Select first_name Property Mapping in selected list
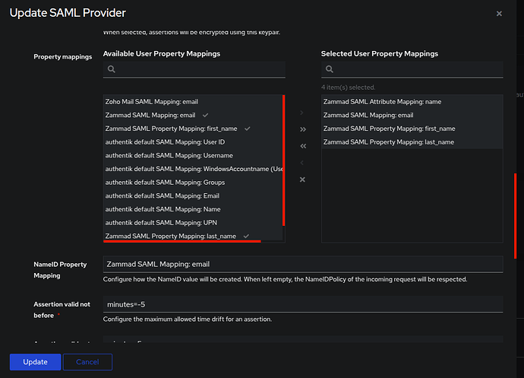 click(x=412, y=129)
